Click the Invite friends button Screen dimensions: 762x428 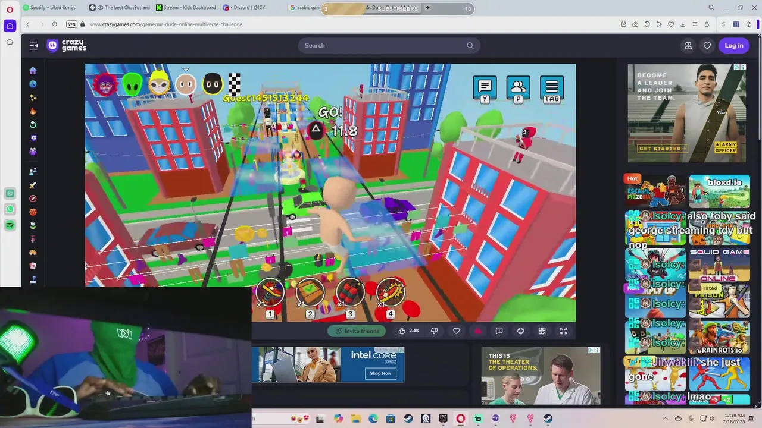(x=357, y=331)
